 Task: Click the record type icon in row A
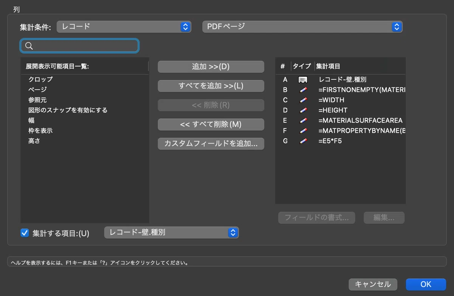[303, 80]
